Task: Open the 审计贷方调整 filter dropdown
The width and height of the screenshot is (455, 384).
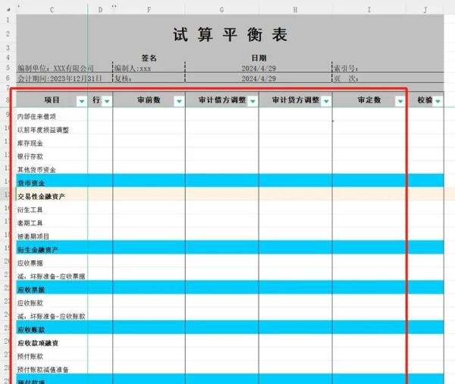Action: (326, 101)
